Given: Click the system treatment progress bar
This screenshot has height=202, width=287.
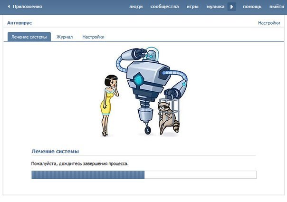Looking at the screenshot, I should [x=143, y=174].
